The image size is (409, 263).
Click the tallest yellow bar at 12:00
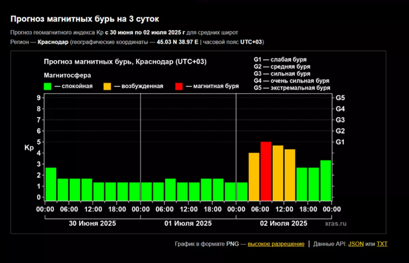(278, 173)
